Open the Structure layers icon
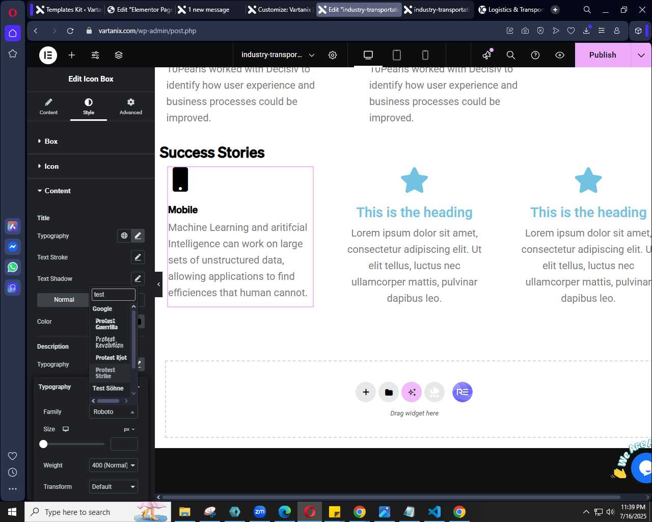The height and width of the screenshot is (522, 652). tap(119, 55)
